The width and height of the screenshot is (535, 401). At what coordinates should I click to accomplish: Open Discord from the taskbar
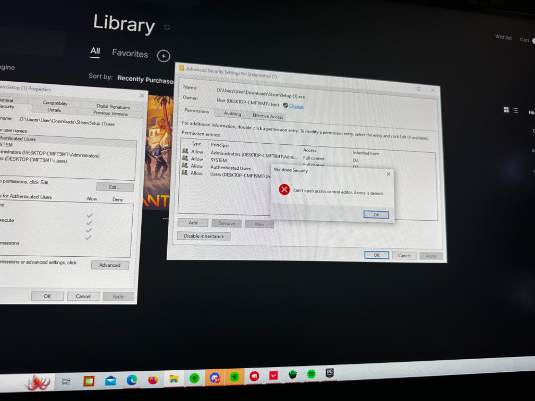pyautogui.click(x=215, y=377)
